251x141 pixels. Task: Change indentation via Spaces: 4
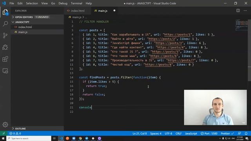[156, 133]
